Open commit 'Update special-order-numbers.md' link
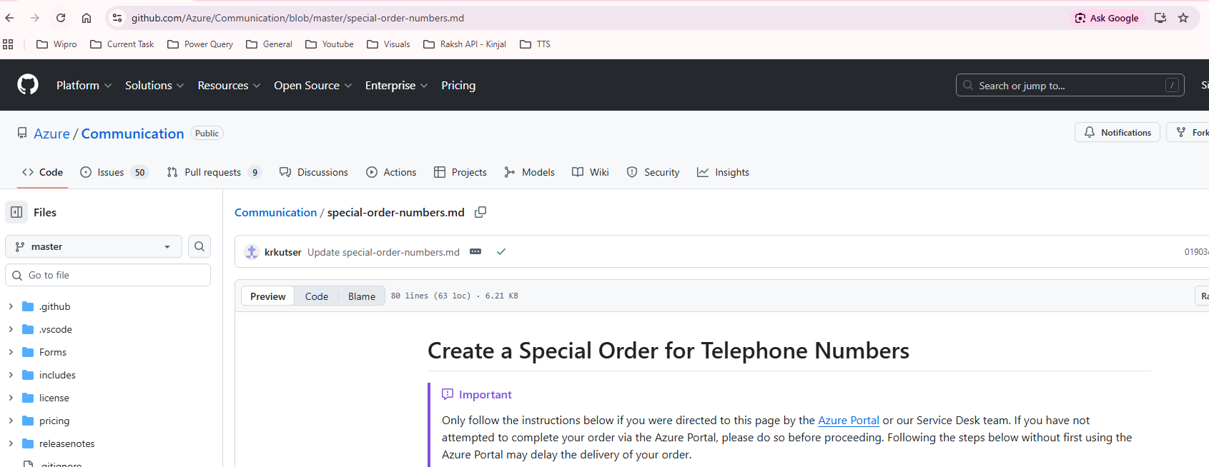Screen dimensions: 1209x467 coord(383,252)
